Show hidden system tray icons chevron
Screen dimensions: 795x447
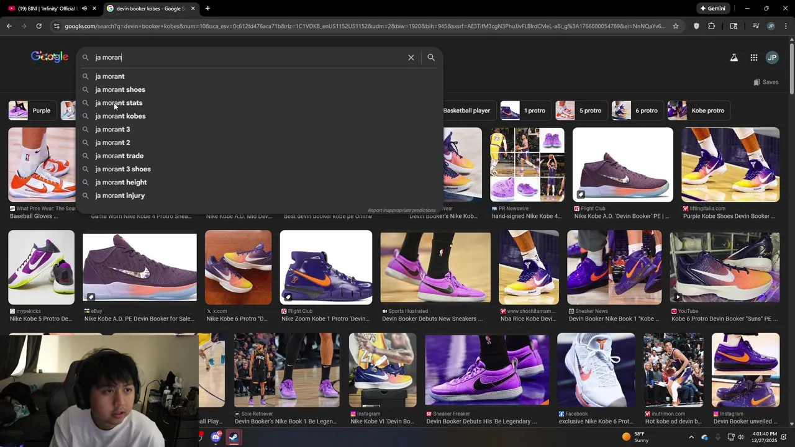click(x=691, y=437)
